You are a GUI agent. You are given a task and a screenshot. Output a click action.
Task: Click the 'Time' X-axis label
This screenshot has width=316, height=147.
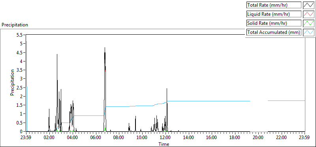(x=164, y=144)
